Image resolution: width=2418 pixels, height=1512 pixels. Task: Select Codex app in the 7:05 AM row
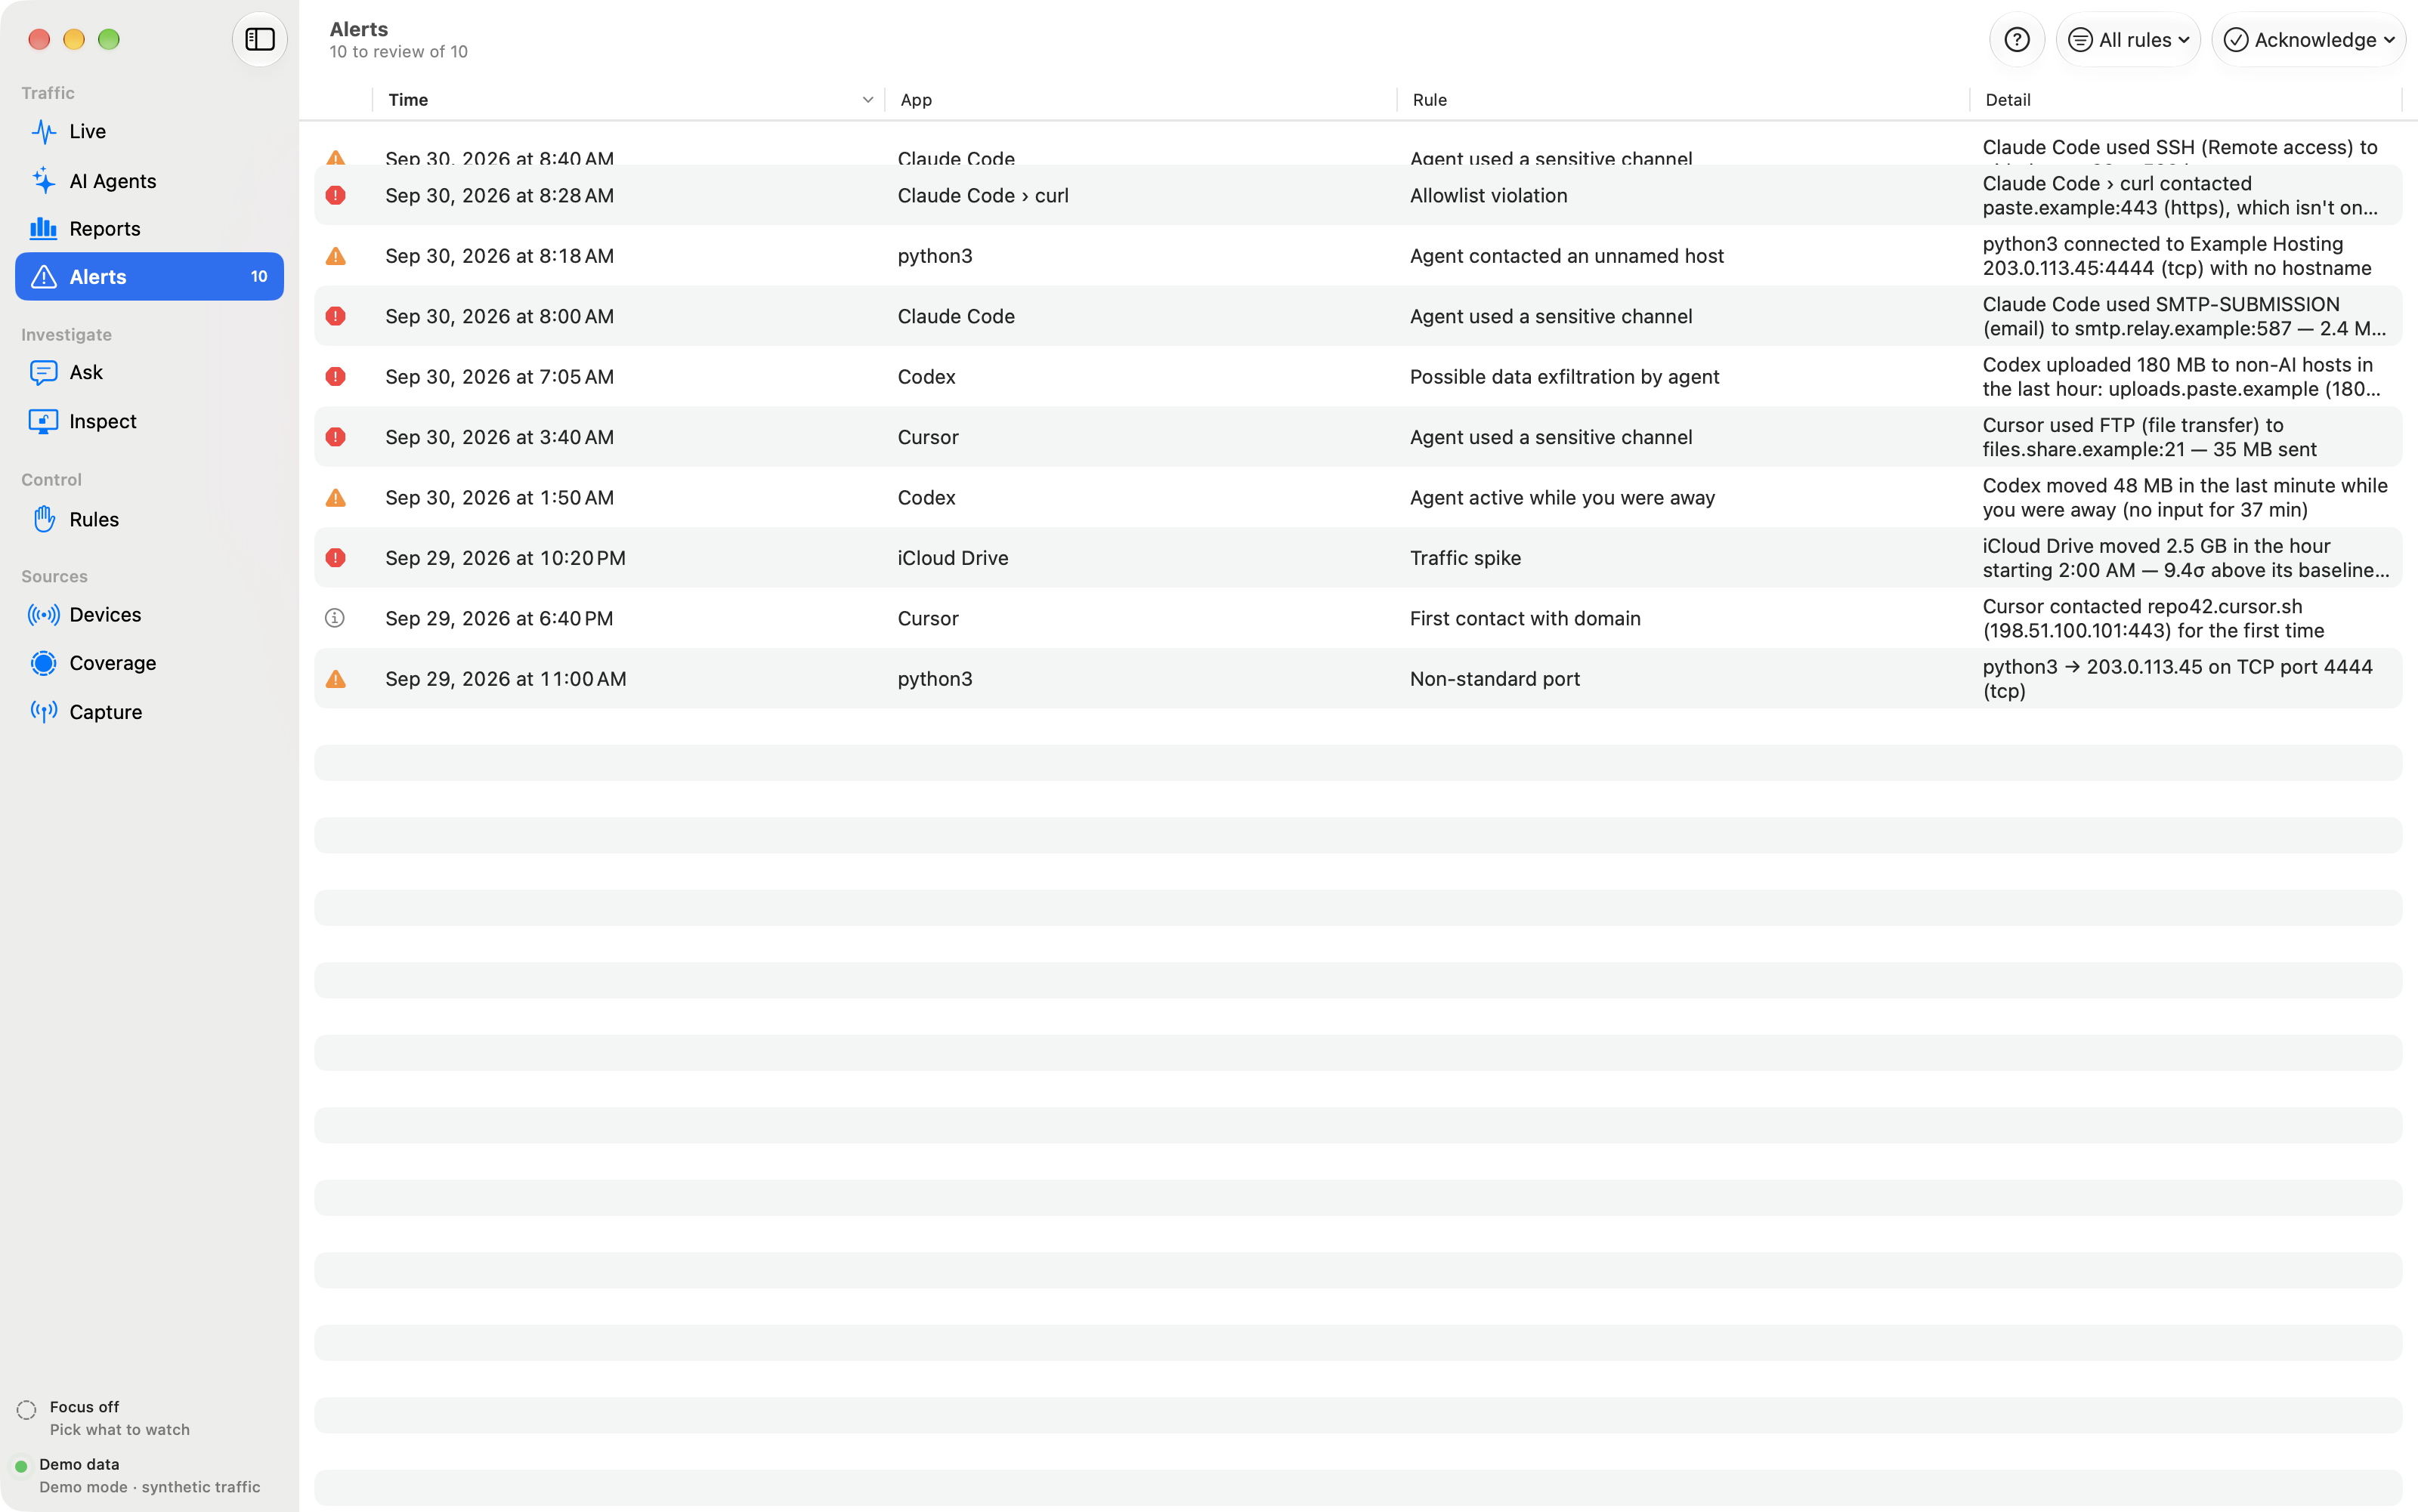click(926, 376)
